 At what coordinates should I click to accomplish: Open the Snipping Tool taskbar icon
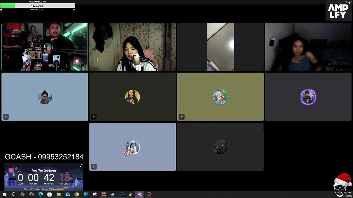click(95, 194)
